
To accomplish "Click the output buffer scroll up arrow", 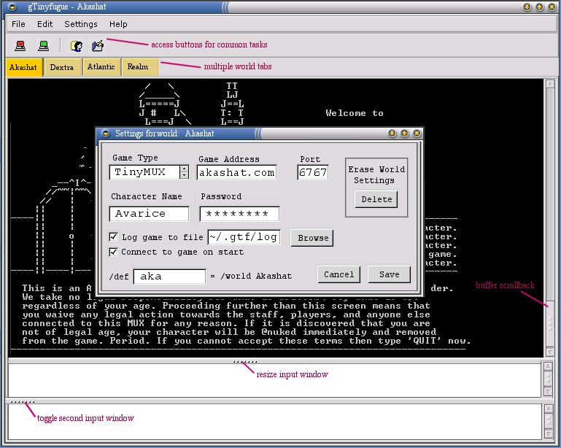I will 550,84.
